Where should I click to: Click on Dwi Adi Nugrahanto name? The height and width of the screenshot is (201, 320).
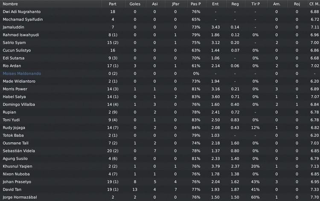point(22,12)
